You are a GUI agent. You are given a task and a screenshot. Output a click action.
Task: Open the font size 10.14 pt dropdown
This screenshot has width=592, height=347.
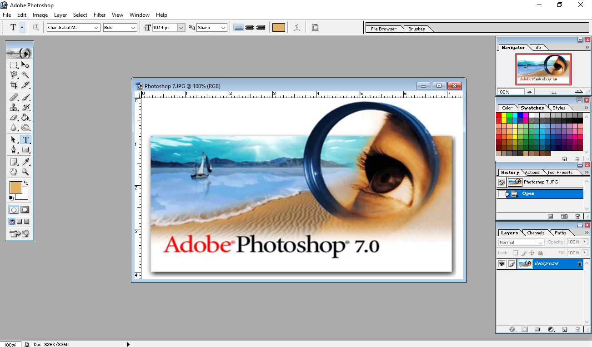(181, 28)
